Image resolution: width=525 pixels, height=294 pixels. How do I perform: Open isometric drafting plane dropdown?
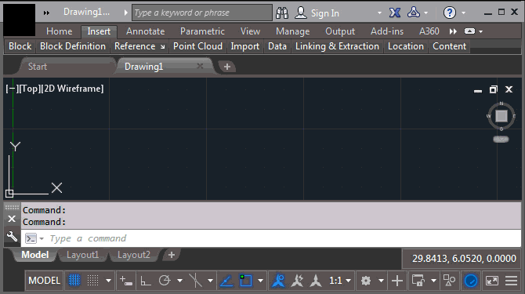coord(210,280)
